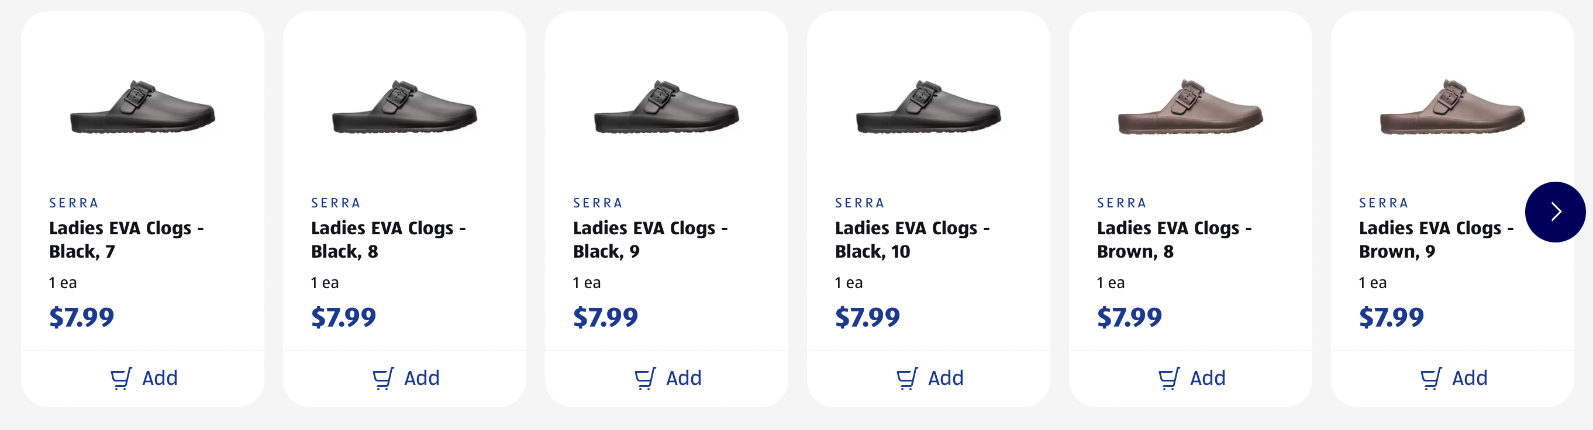Open the Brown size 8 clog image
Screen dimensions: 1593x430
(1191, 107)
